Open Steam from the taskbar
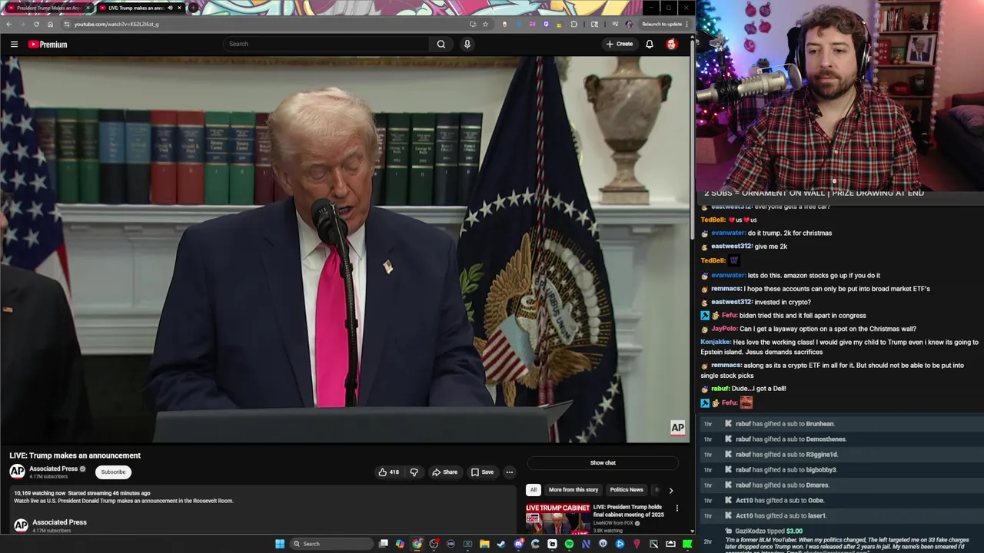 point(501,544)
